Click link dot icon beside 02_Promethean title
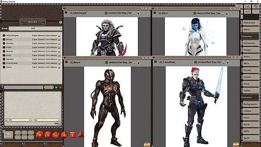Image resolution: width=261 pixels, height=147 pixels. tap(156, 62)
